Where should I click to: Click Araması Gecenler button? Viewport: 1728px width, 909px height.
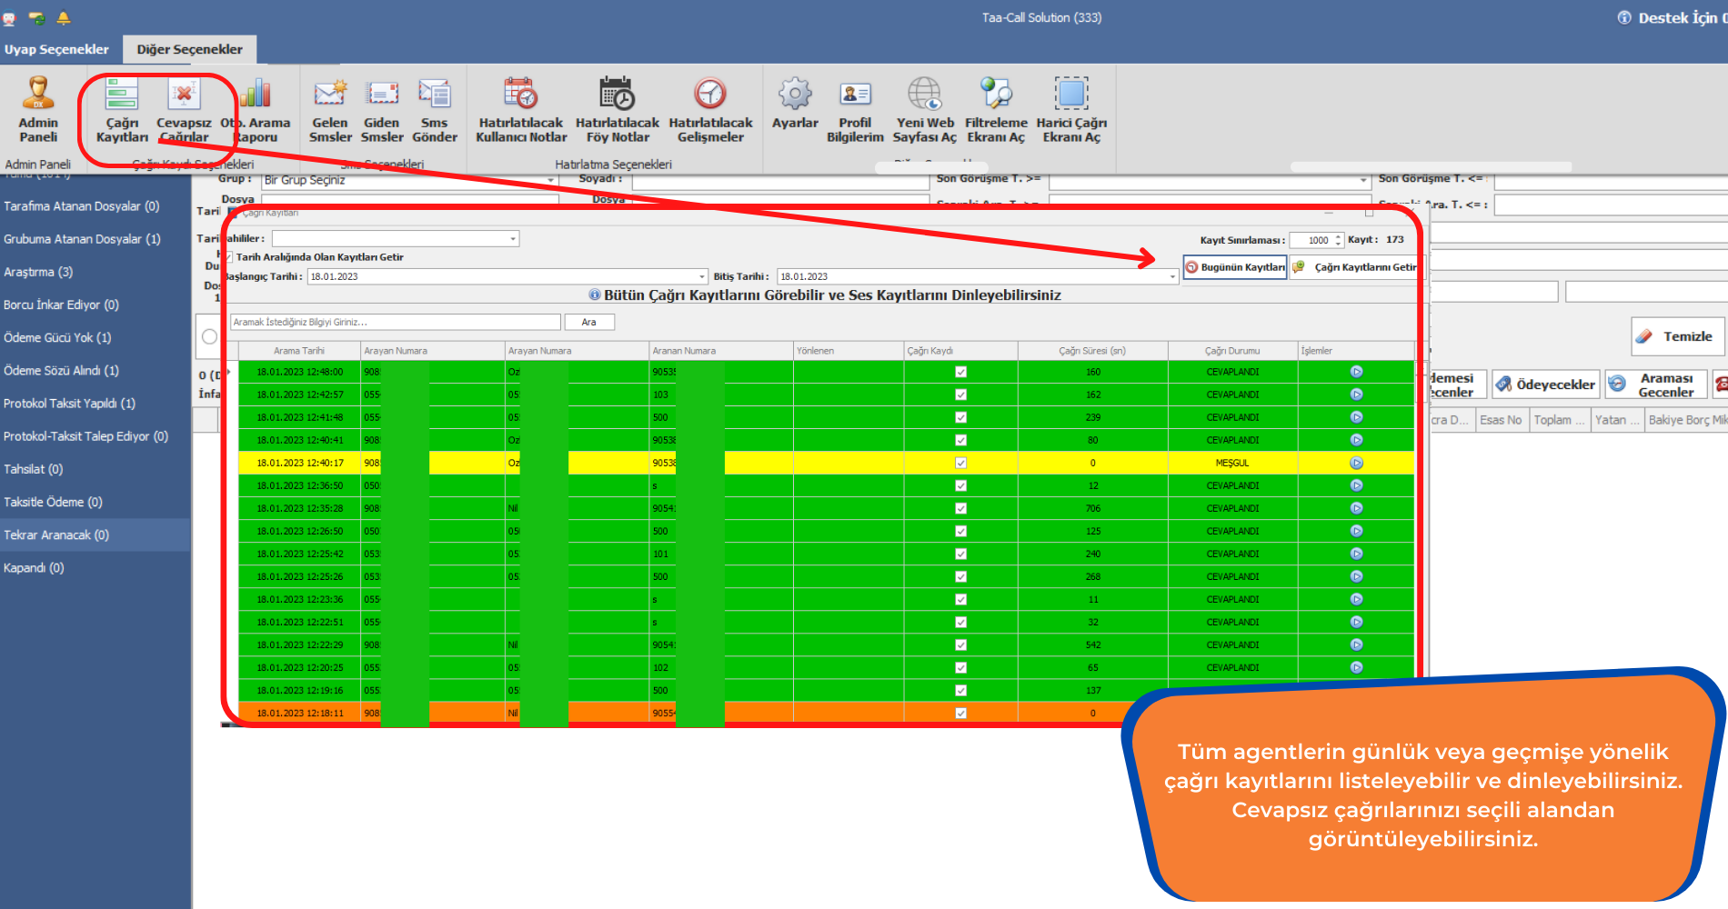coord(1654,385)
